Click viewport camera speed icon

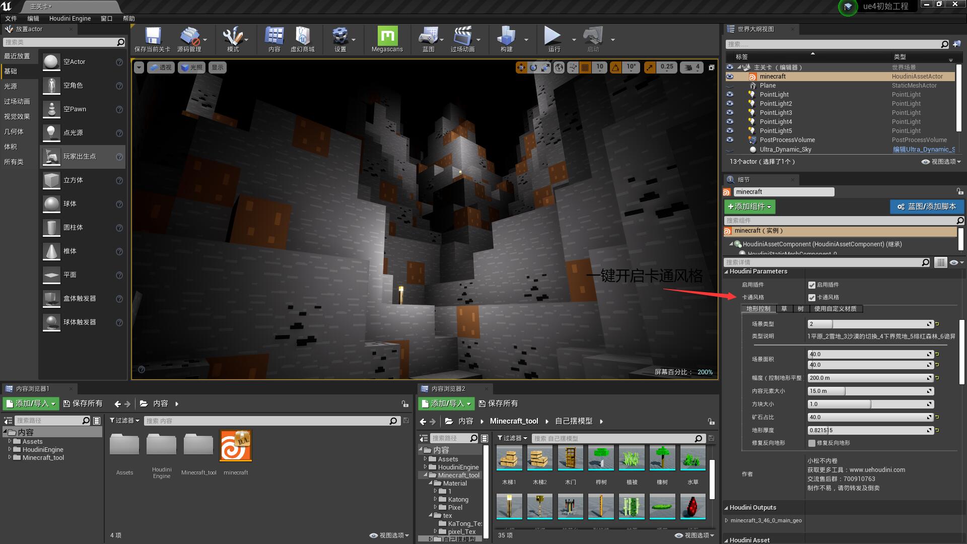tap(688, 67)
